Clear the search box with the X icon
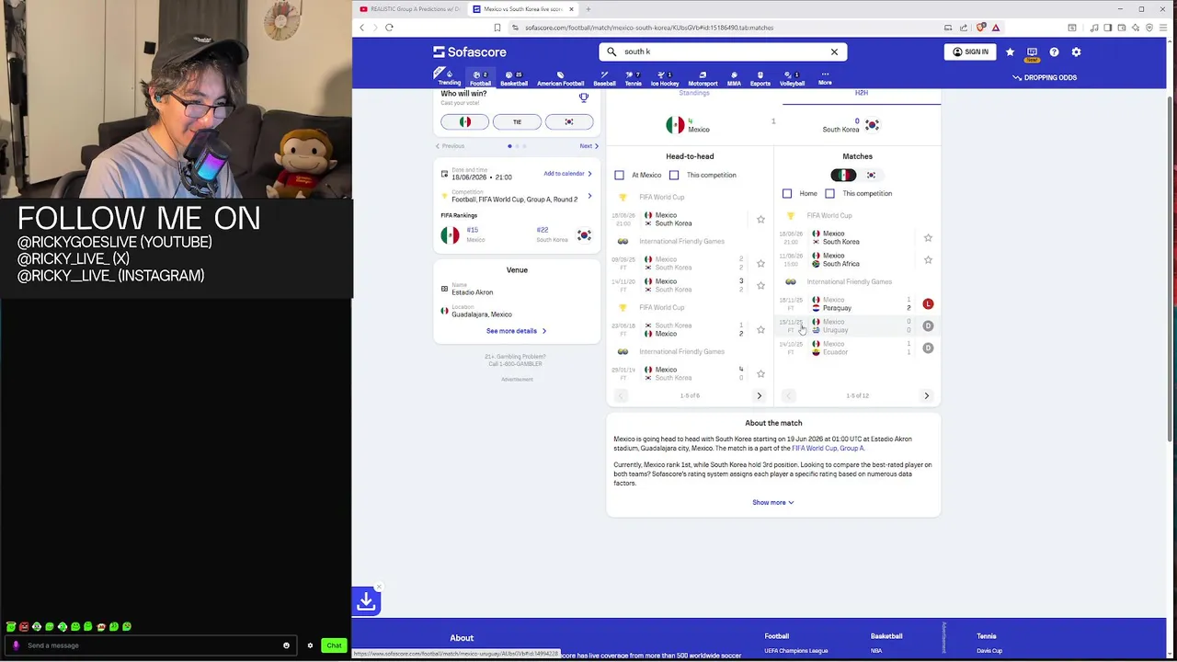 click(834, 52)
